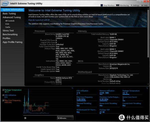Select Core under Advanced Tuning
Image resolution: width=150 pixels, height=122 pixels.
click(7, 24)
